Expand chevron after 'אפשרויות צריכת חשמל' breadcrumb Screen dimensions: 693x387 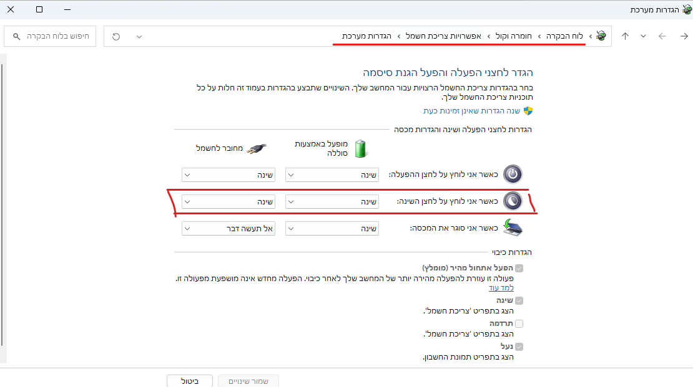click(x=399, y=36)
